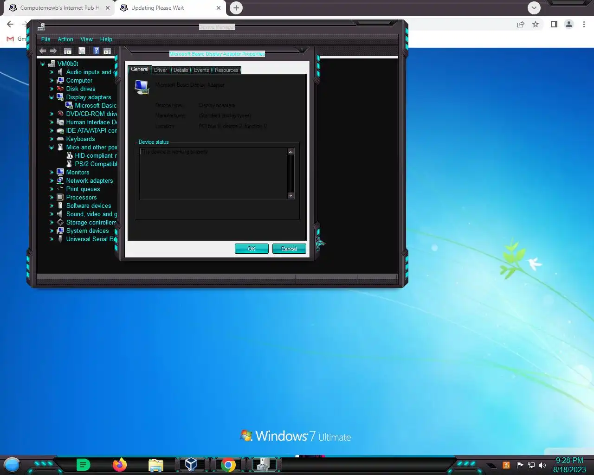Click the volume speaker tray icon
The image size is (594, 475).
(x=542, y=465)
